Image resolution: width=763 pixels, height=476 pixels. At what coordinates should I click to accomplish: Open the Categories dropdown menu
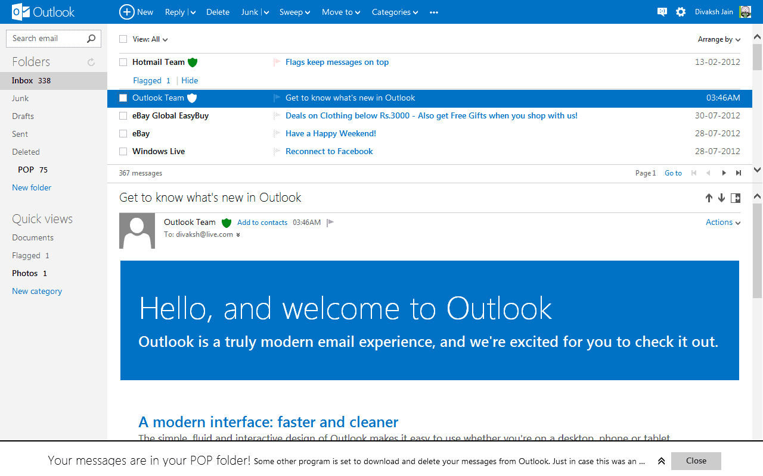point(395,12)
